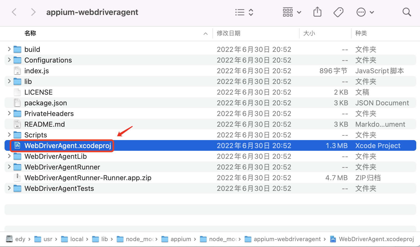Click the PrivateHeaders folder icon
420x247 pixels.
[x=17, y=114]
